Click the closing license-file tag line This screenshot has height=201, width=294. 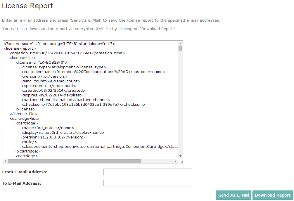tap(23, 114)
